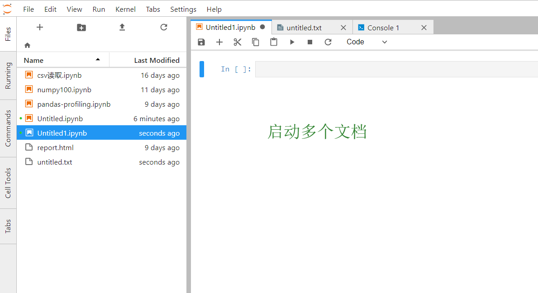Viewport: 538px width, 293px height.
Task: Open the Help menu
Action: 214,9
